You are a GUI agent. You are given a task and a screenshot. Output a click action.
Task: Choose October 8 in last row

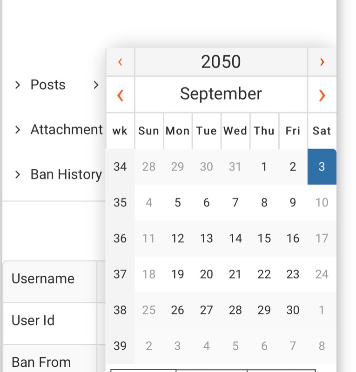click(x=322, y=346)
